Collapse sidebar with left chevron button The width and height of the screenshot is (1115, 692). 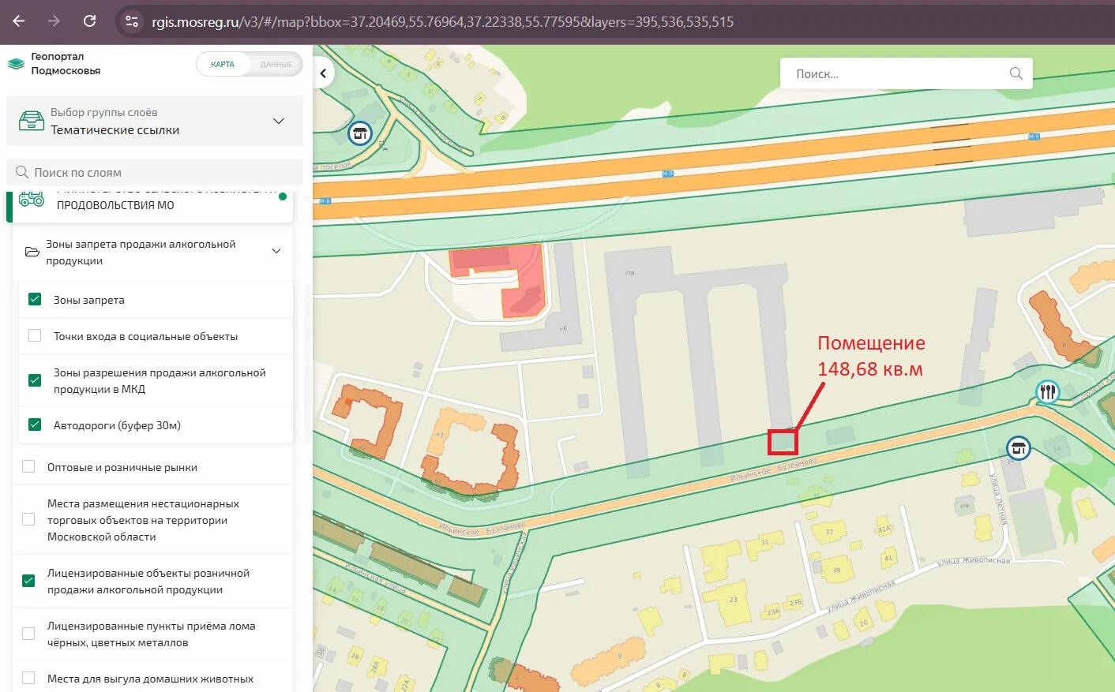tap(324, 74)
